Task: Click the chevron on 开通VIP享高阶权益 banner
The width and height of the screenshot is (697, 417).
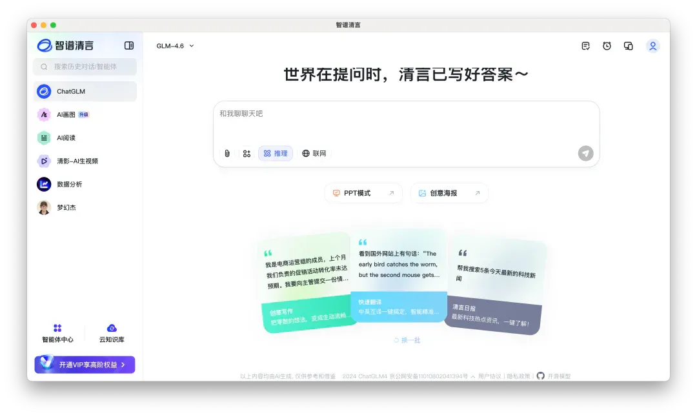Action: pos(123,365)
